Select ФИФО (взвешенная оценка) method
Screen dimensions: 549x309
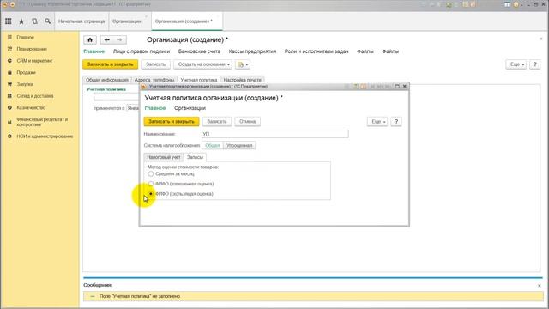(151, 184)
